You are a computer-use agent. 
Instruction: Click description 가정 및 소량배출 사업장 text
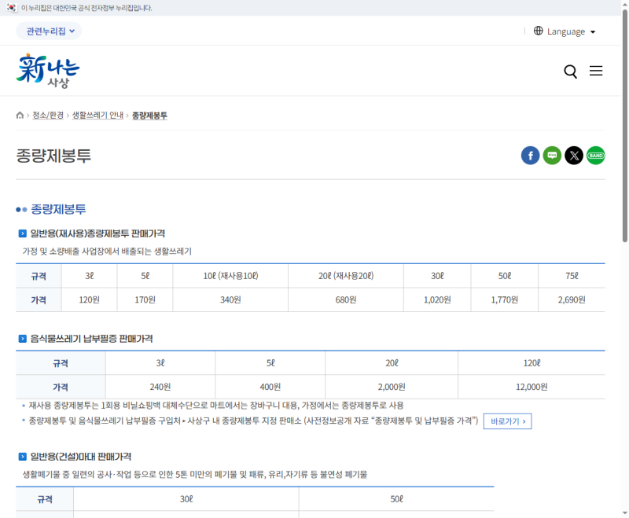click(107, 252)
